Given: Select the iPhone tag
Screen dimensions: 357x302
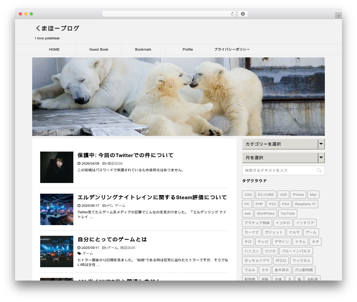Looking at the screenshot, I should (x=298, y=195).
